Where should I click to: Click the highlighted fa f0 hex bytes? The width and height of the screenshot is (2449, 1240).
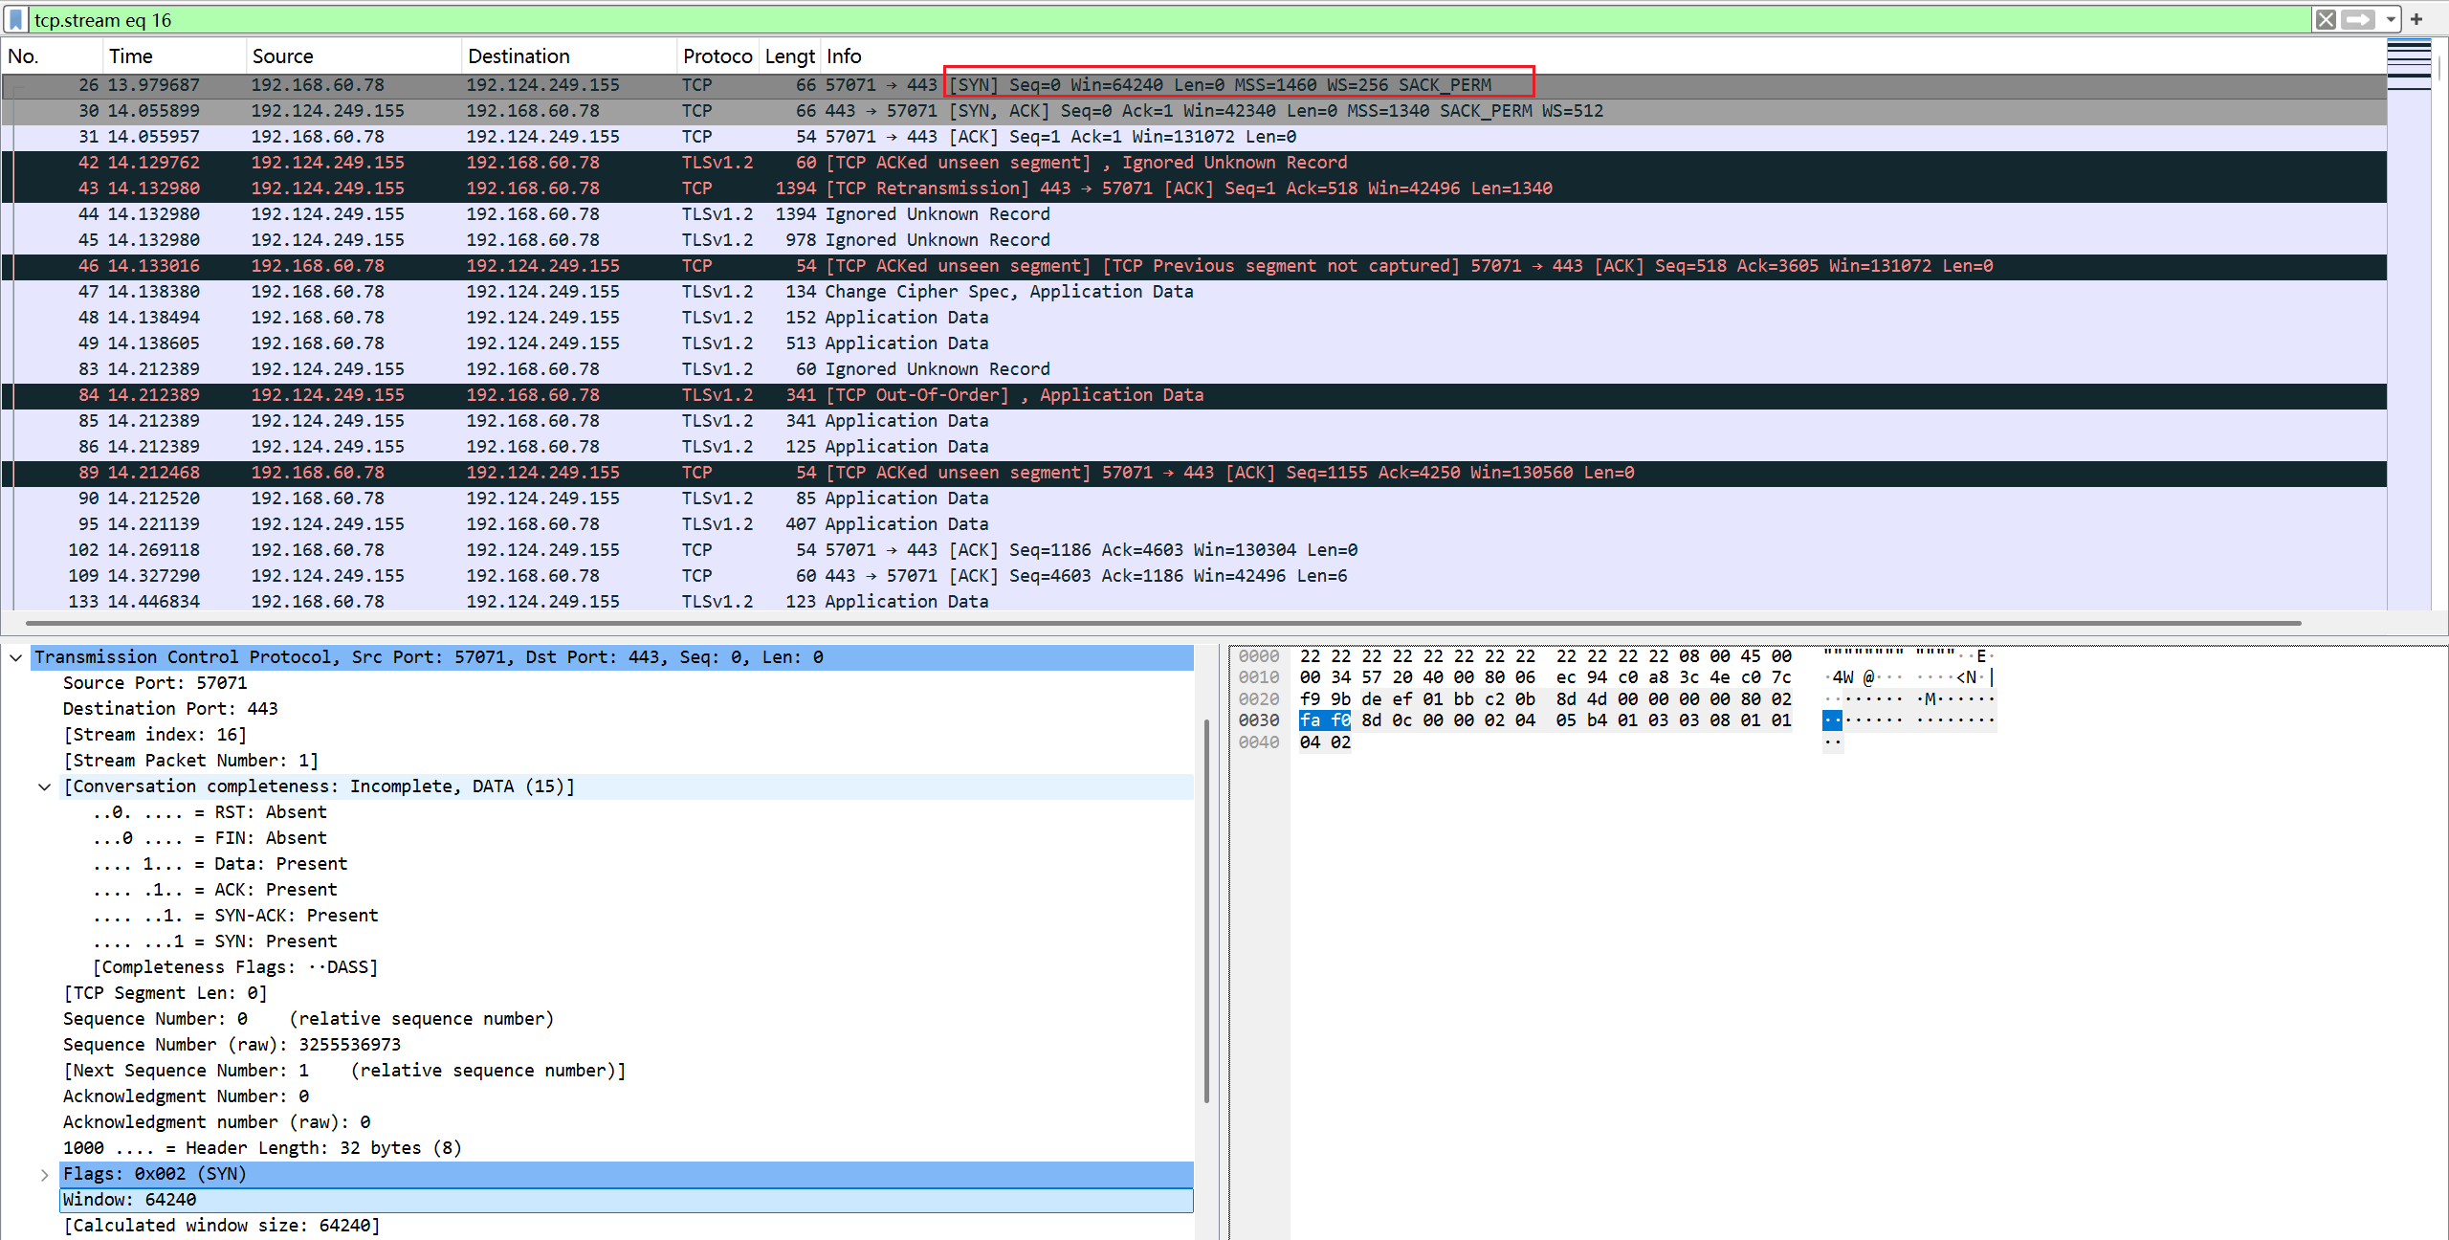(x=1325, y=720)
